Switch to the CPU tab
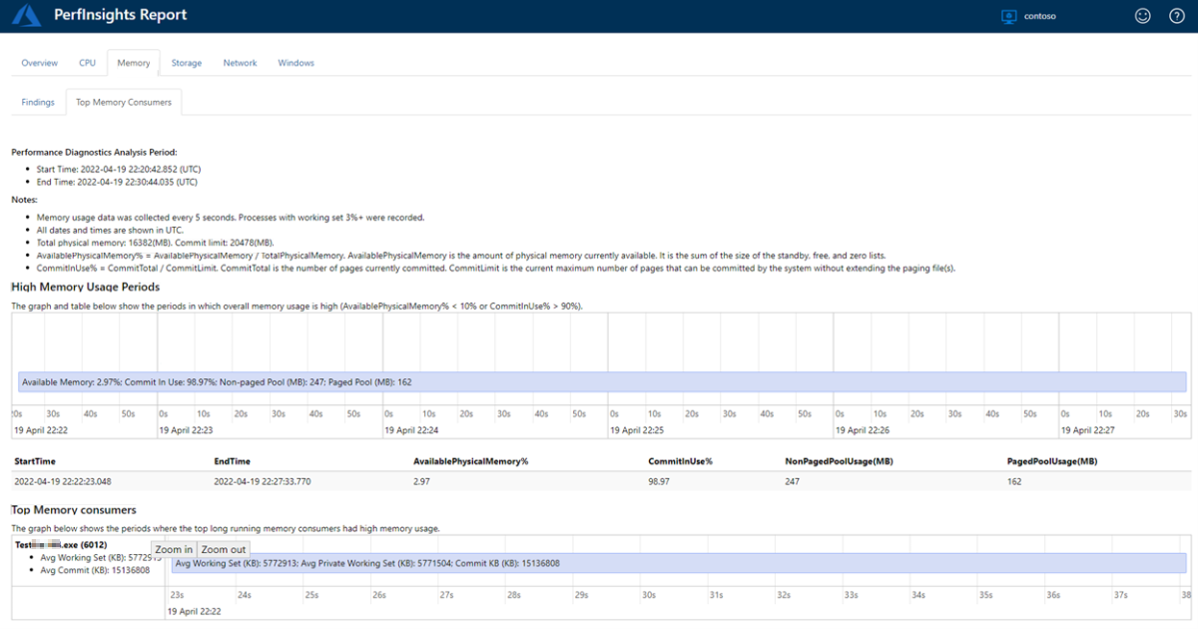This screenshot has width=1198, height=629. pyautogui.click(x=88, y=63)
